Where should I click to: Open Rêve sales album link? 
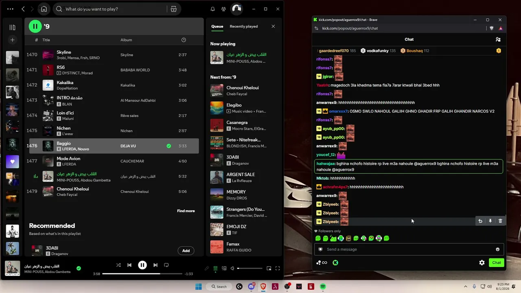[129, 116]
